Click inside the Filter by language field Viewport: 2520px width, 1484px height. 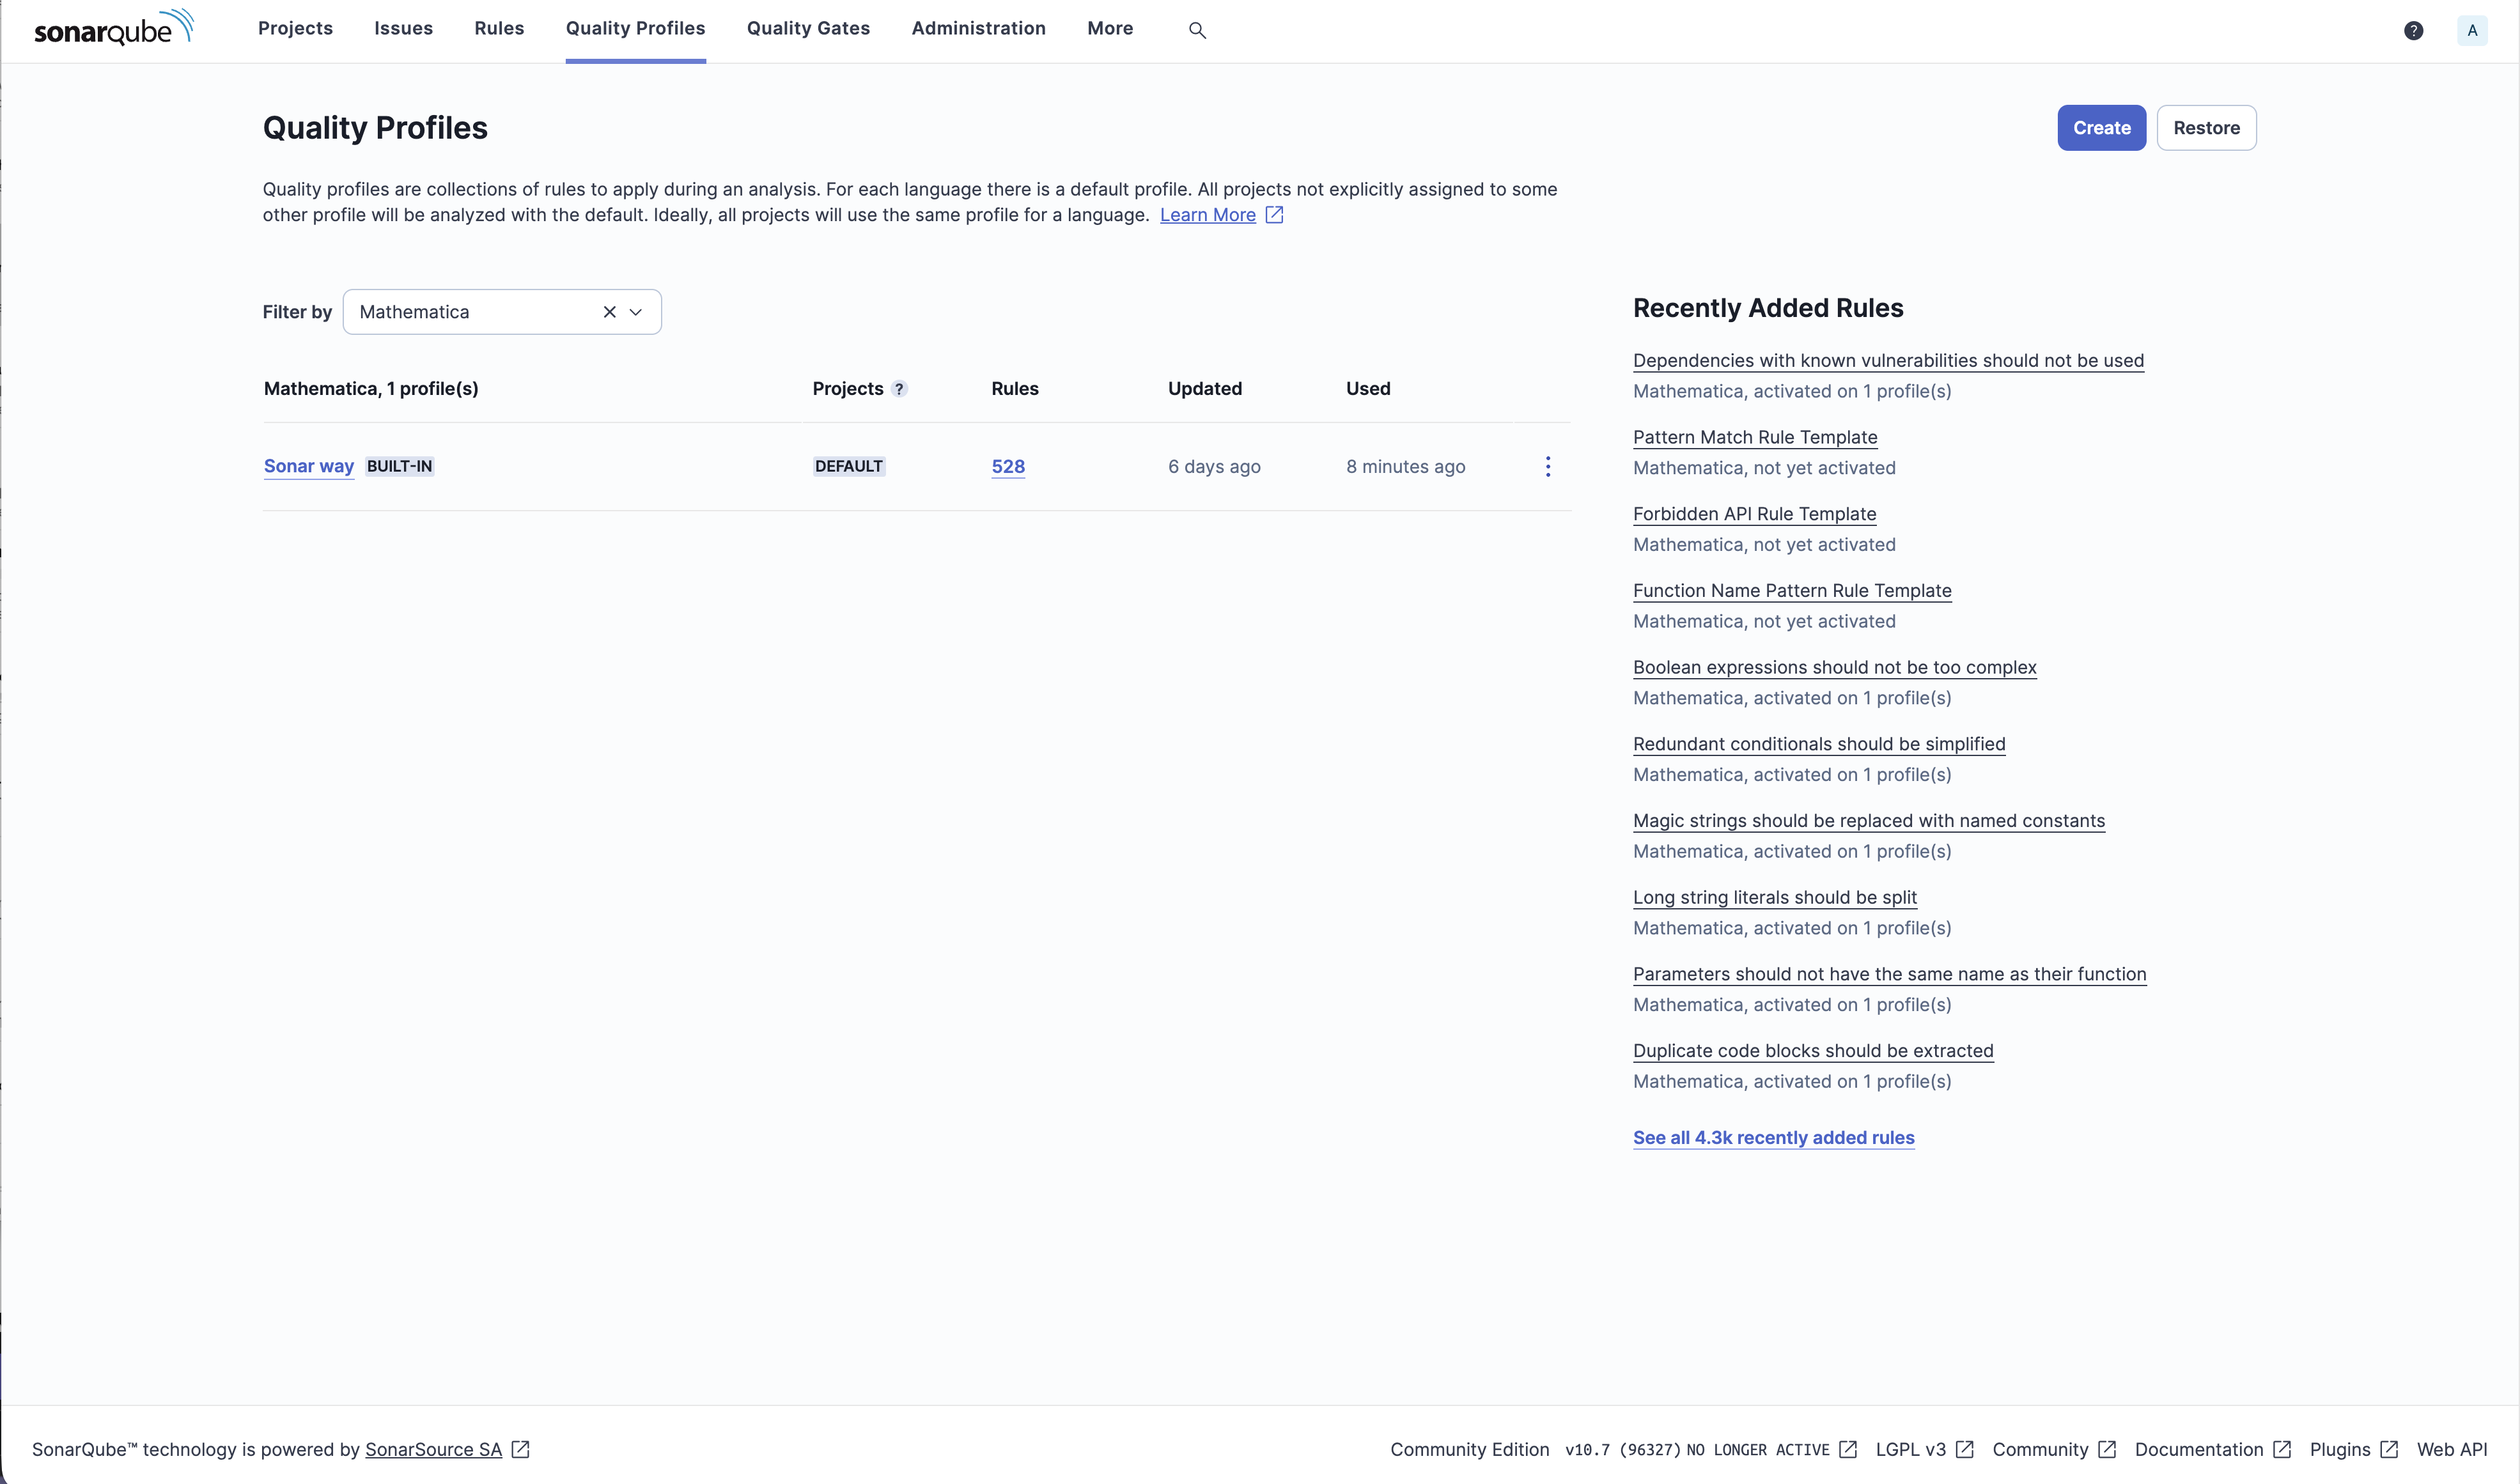point(470,312)
